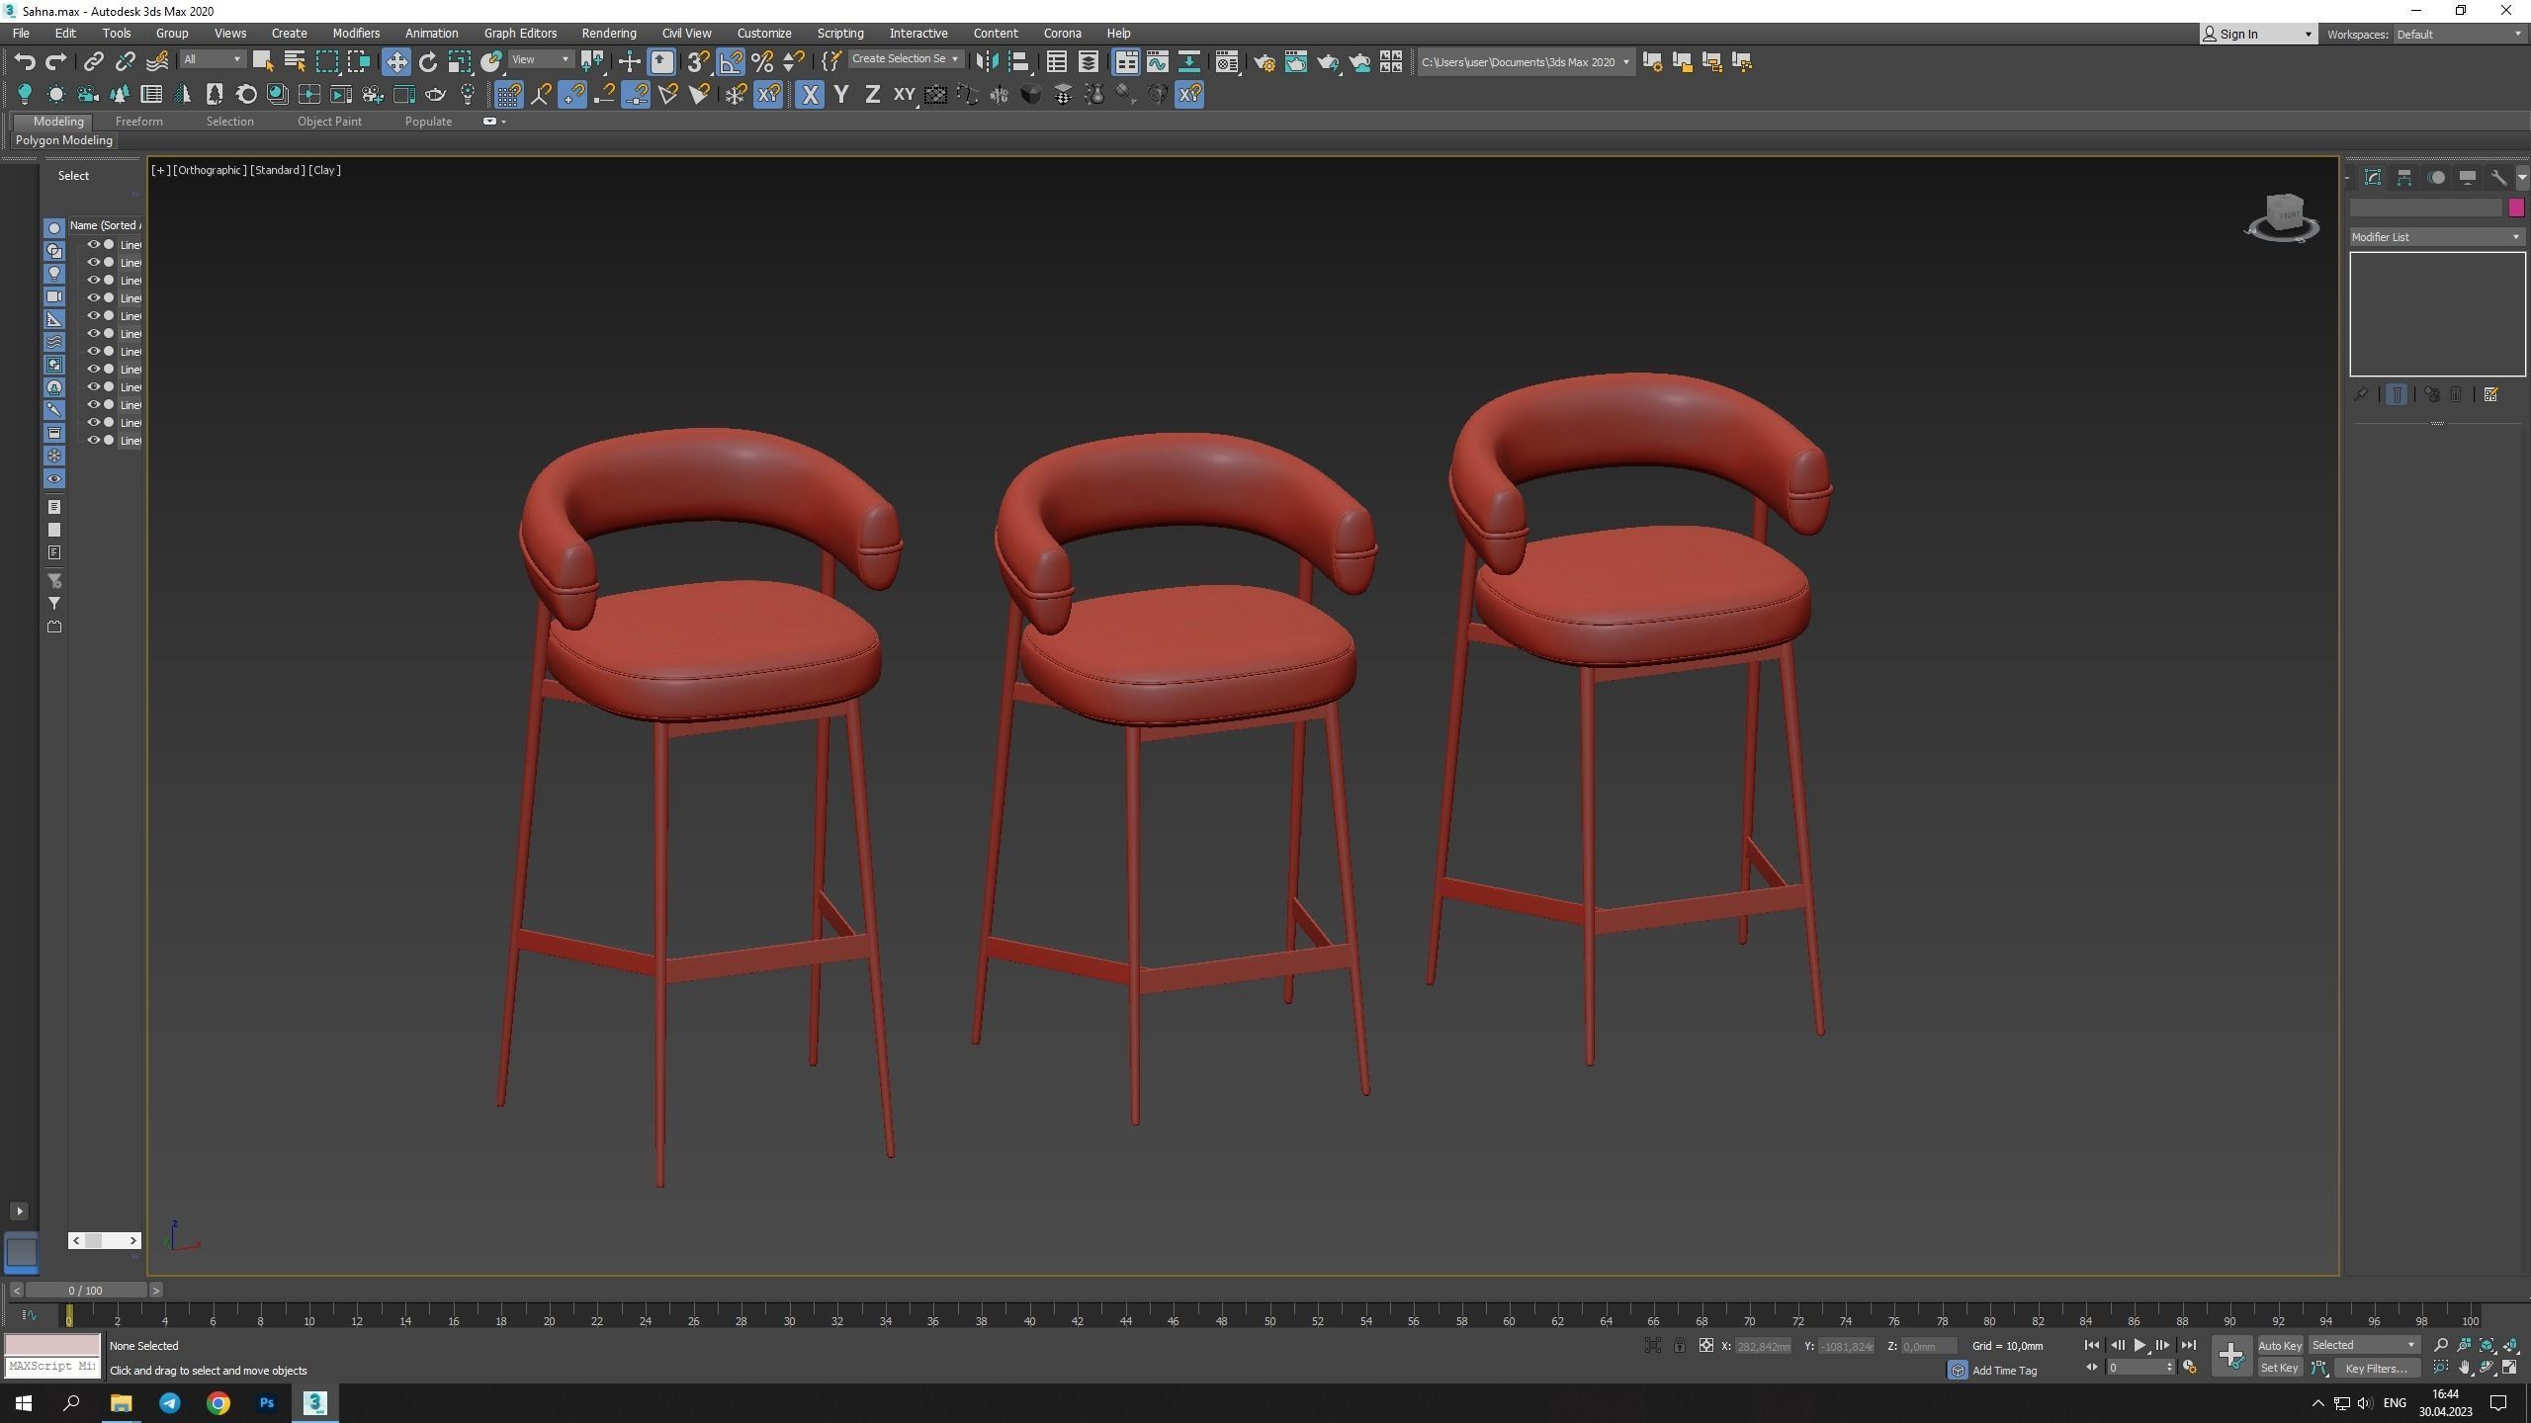Switch to Freeform ribbon tab
2531x1423 pixels.
coord(138,122)
